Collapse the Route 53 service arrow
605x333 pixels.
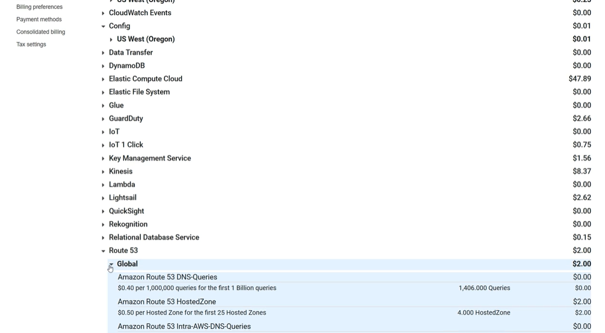(x=103, y=251)
